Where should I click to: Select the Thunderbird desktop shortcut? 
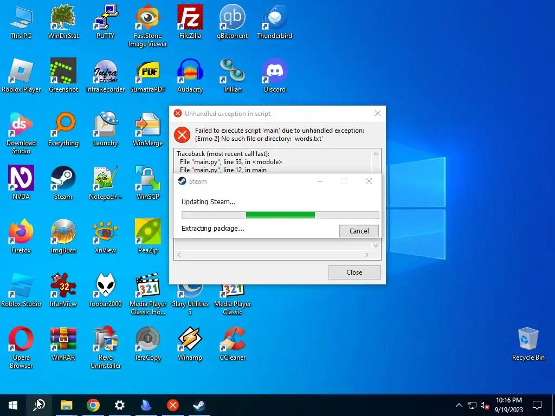[x=275, y=22]
